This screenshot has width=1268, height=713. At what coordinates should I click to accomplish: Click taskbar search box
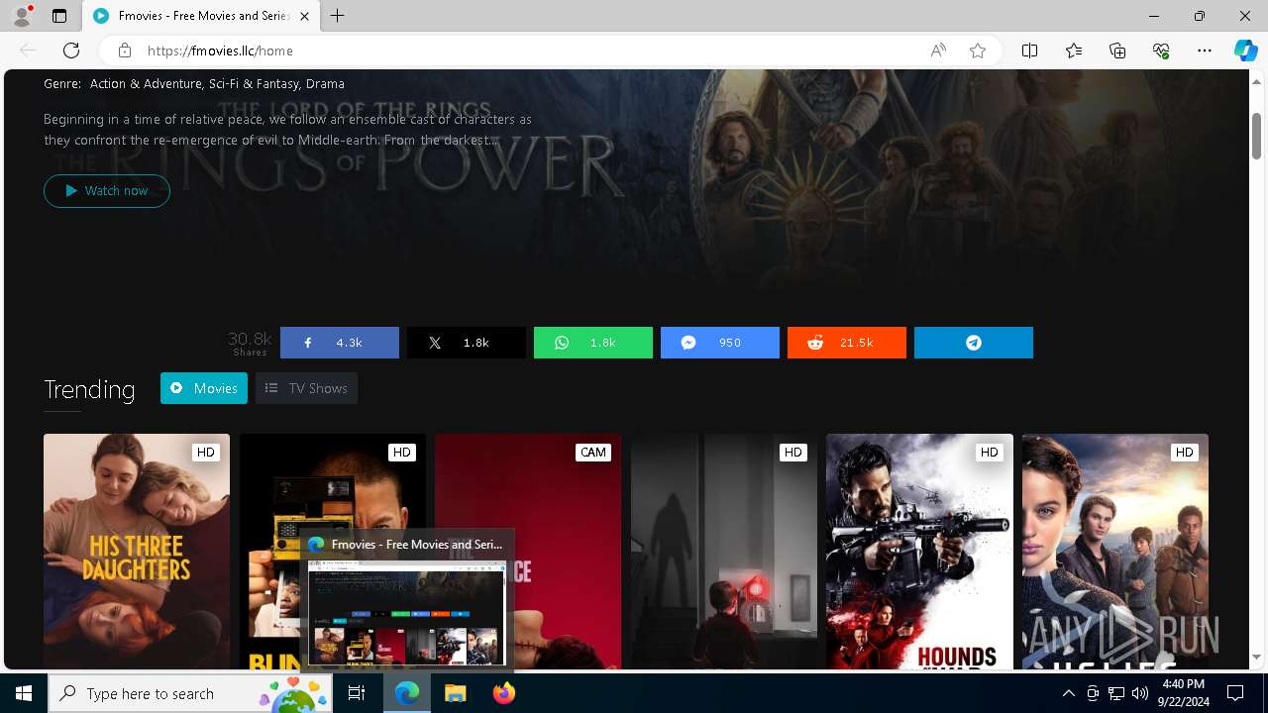coord(190,693)
